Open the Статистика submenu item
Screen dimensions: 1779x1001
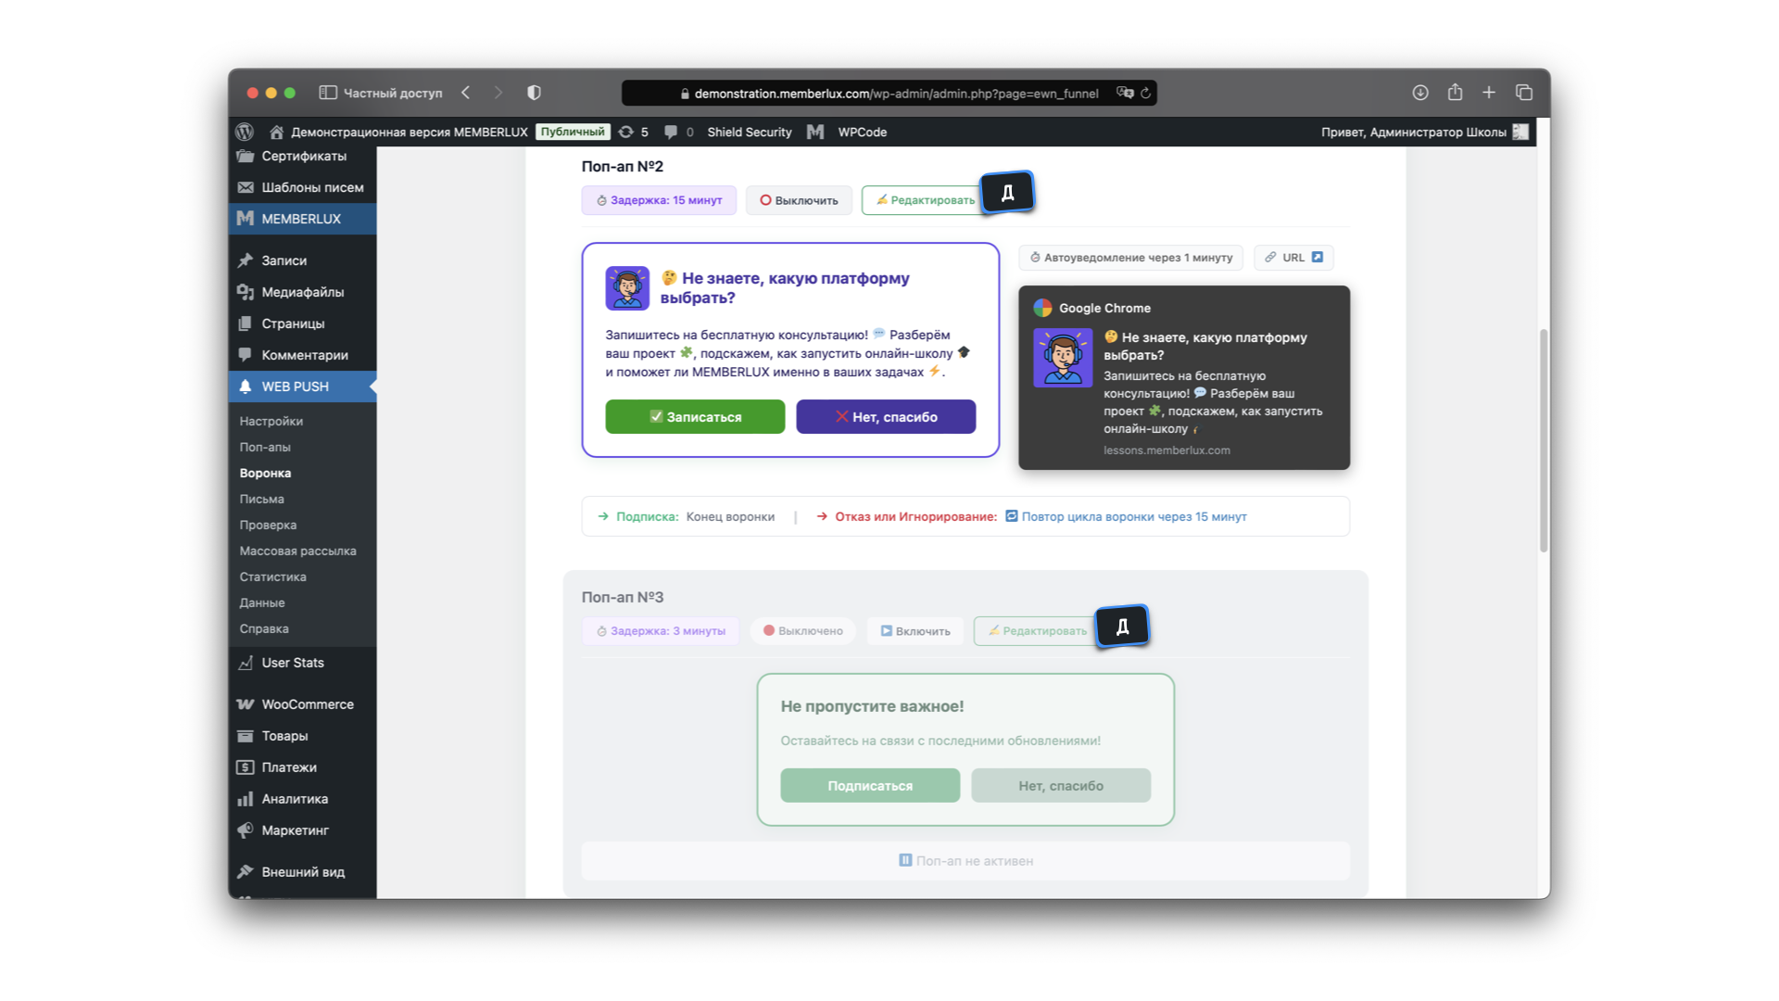tap(272, 577)
